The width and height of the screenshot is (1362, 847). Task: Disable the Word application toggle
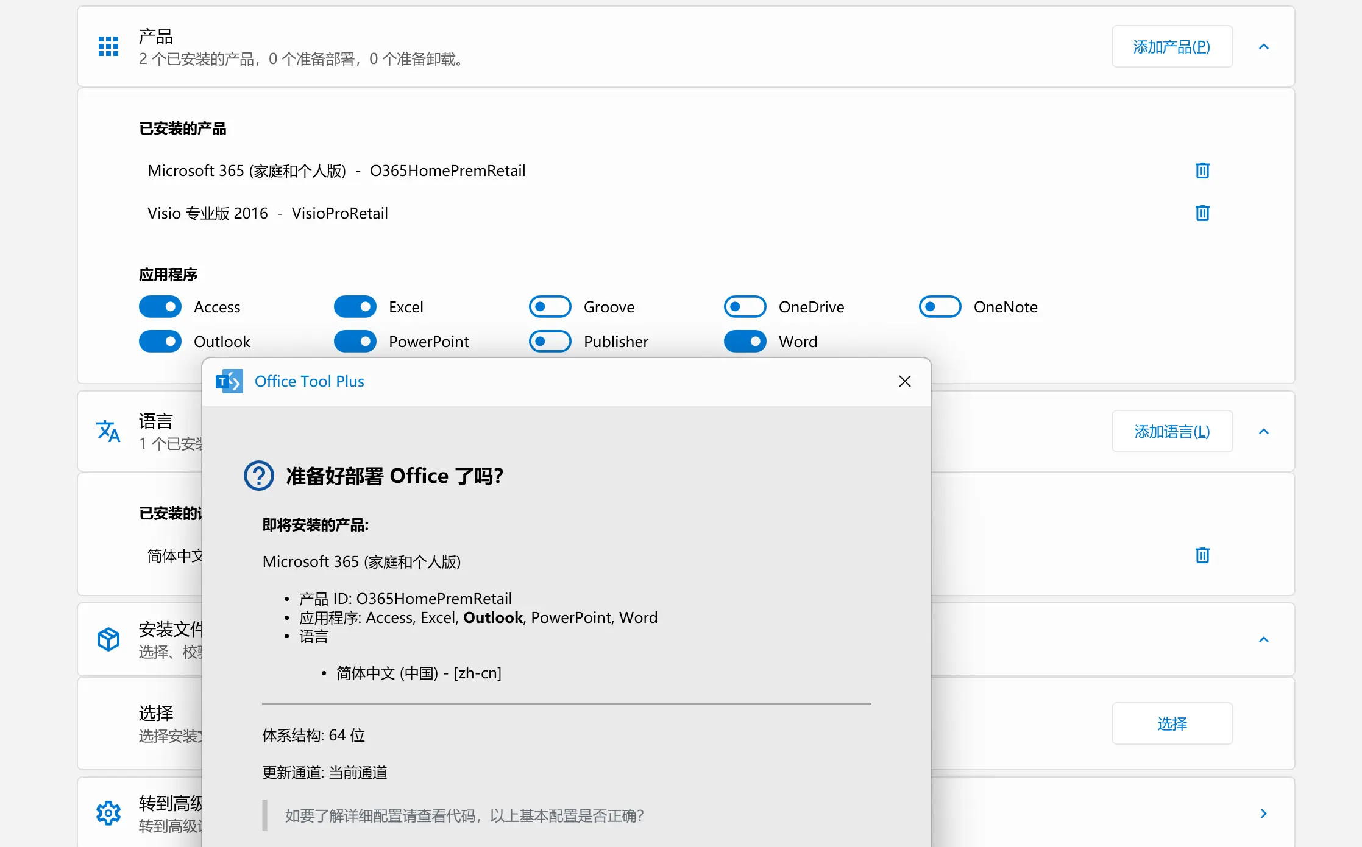pos(745,341)
